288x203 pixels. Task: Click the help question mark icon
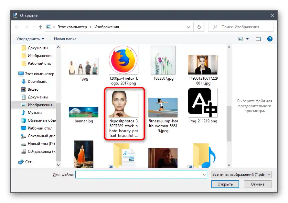270,39
